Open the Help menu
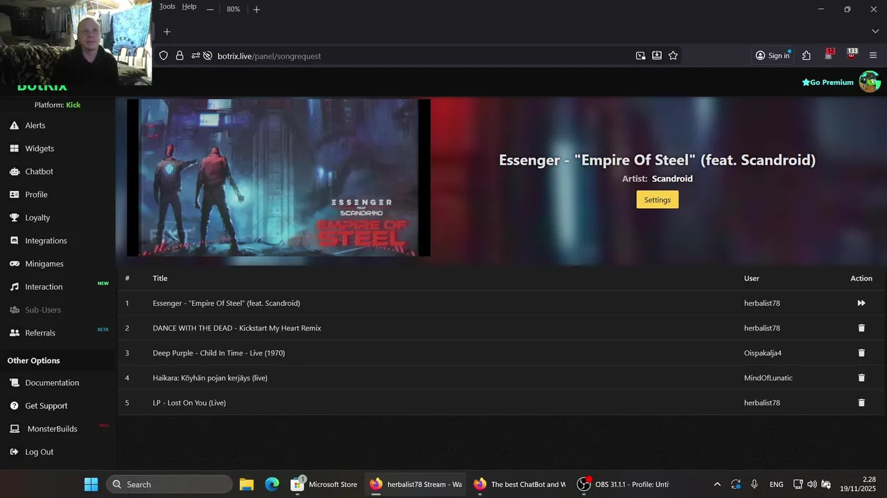The image size is (887, 498). point(189,6)
